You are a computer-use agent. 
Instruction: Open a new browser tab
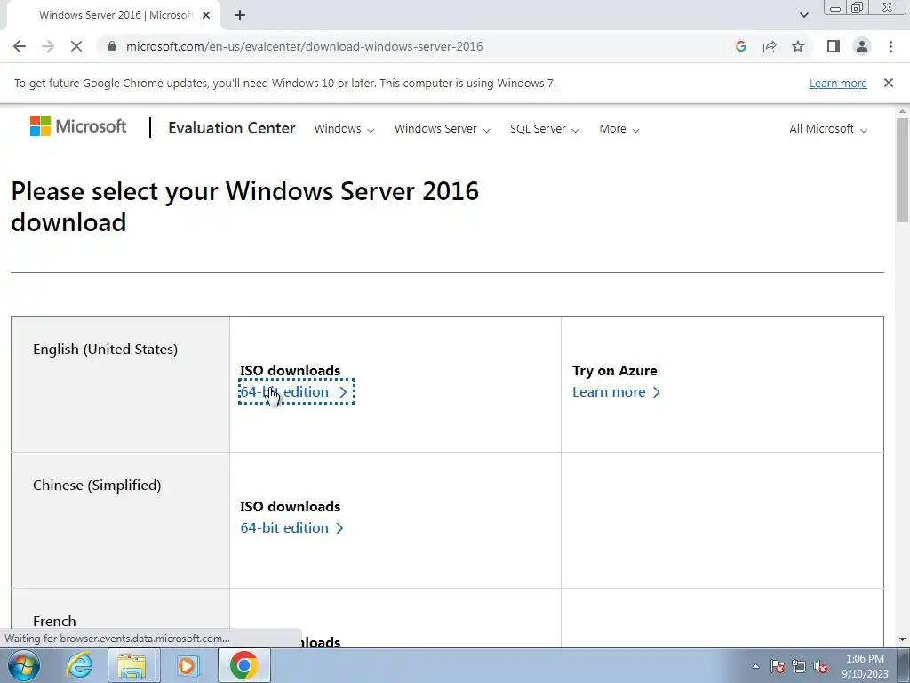click(x=240, y=15)
